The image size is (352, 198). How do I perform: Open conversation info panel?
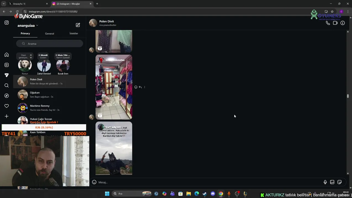343,23
